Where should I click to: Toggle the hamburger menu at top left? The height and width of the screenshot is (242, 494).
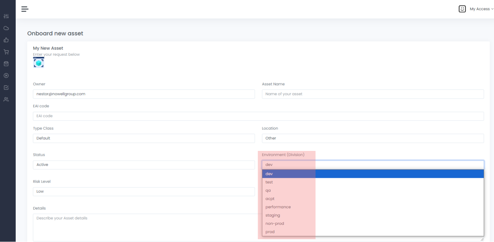coord(25,9)
